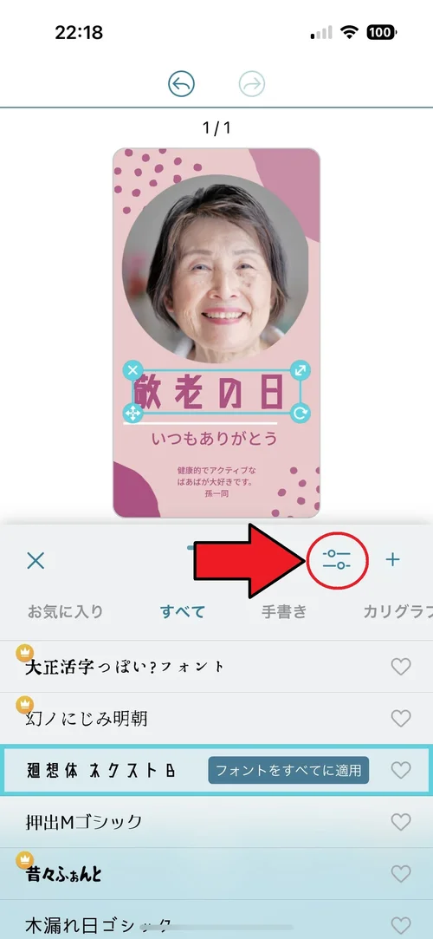Tap the plus icon in font panel
433x939 pixels.
coord(392,560)
